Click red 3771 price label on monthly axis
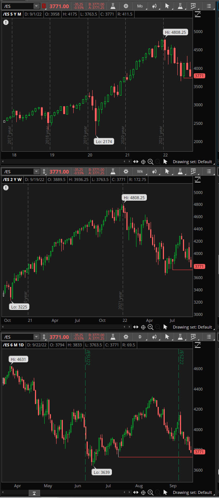The height and width of the screenshot is (498, 219). click(x=200, y=76)
